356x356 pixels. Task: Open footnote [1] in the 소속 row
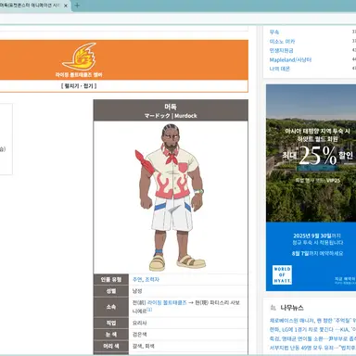[x=149, y=310]
